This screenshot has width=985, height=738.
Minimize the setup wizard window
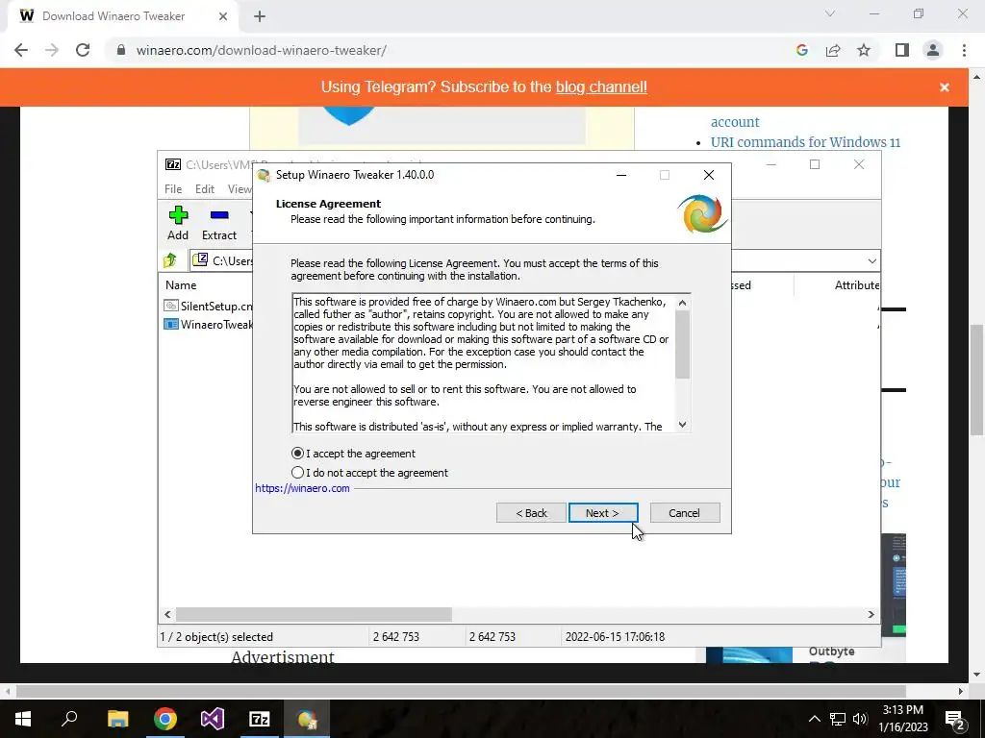pyautogui.click(x=621, y=175)
